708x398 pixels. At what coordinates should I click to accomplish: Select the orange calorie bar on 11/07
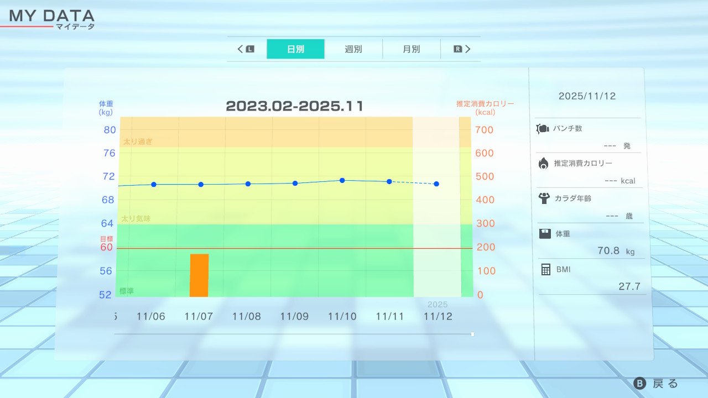[x=199, y=275]
